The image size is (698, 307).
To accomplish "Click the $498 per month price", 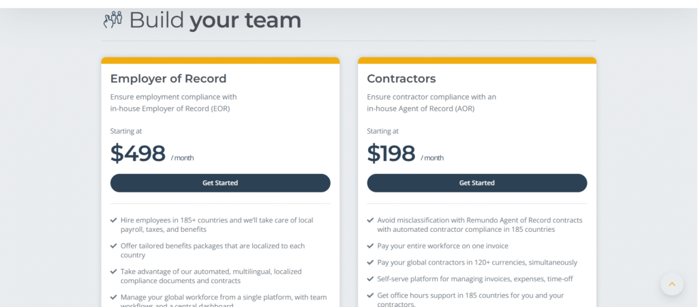I will coord(152,153).
